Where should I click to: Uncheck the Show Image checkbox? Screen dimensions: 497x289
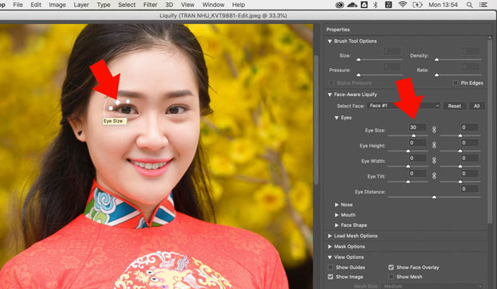331,277
